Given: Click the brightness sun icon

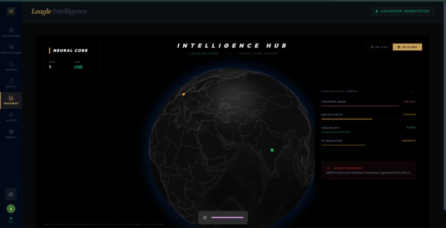Looking at the screenshot, I should (x=205, y=218).
